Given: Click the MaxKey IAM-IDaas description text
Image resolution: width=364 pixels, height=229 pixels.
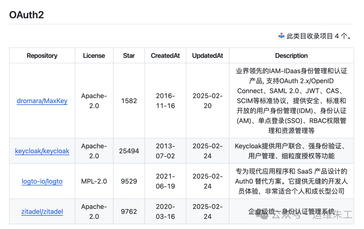Looking at the screenshot, I should 291,101.
